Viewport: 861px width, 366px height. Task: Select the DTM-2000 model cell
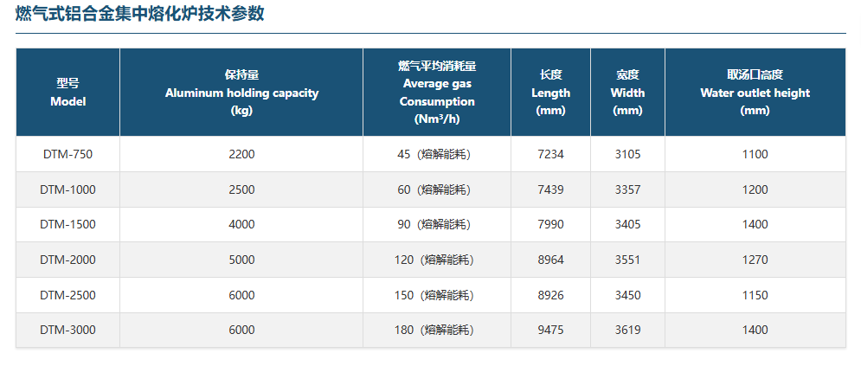[67, 260]
